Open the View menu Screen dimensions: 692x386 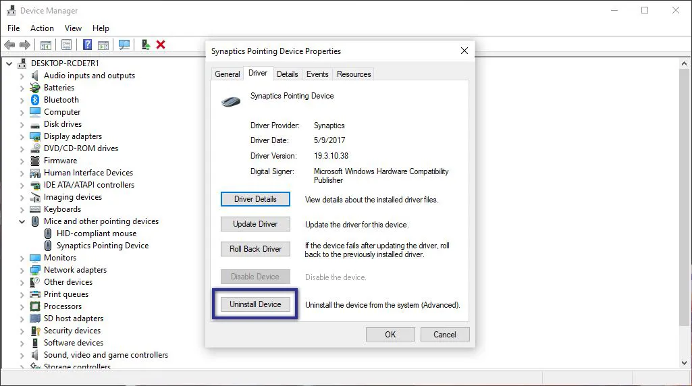click(x=73, y=28)
